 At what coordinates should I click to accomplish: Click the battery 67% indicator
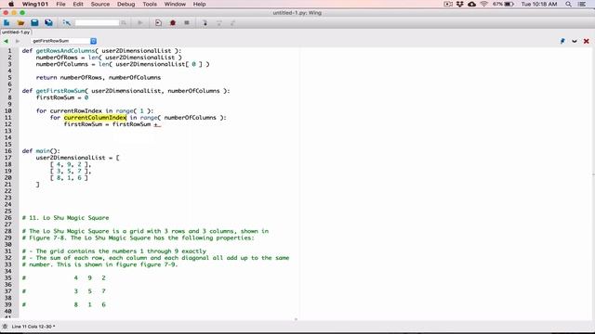tap(503, 4)
